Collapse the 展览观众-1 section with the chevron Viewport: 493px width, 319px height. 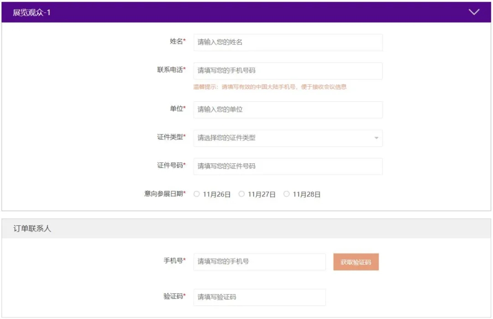pyautogui.click(x=474, y=12)
